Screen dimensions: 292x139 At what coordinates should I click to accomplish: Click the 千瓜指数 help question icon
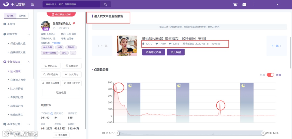pos(52,114)
